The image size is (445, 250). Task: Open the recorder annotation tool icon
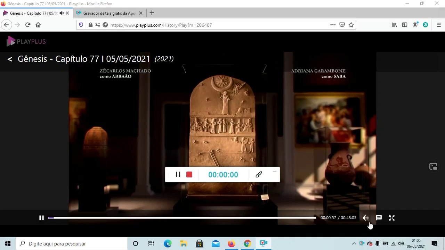coord(259,174)
